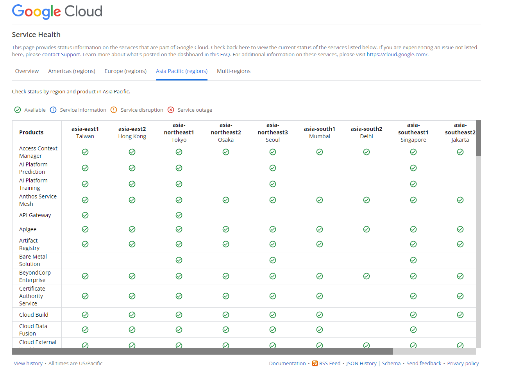The height and width of the screenshot is (373, 506).
Task: Click AI Platform Training status for Seoul
Action: [x=273, y=184]
